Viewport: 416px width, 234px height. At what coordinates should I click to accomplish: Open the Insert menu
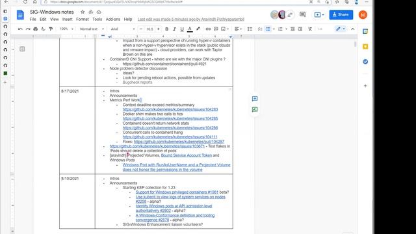tap(68, 19)
